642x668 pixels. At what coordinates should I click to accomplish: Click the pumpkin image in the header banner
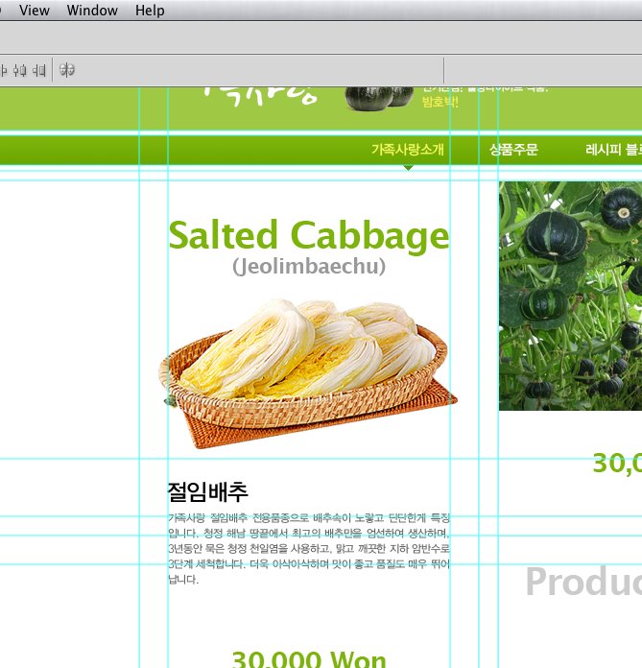[x=379, y=96]
